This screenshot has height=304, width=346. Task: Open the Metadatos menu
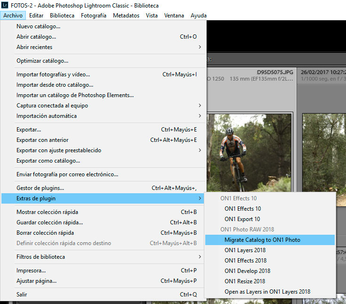coord(126,16)
